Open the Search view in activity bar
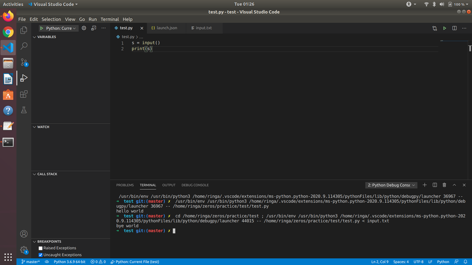 tap(24, 46)
